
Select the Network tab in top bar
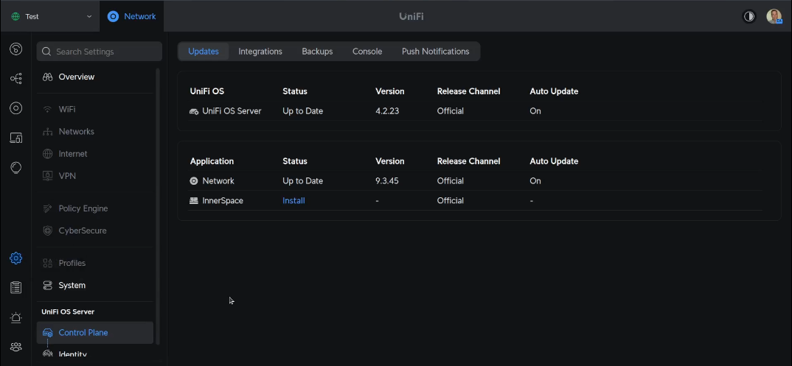pos(132,16)
